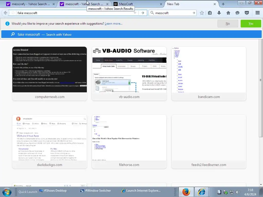The height and width of the screenshot is (197, 263).
Task: Click the Window Switcher quick launch item
Action: [96, 191]
